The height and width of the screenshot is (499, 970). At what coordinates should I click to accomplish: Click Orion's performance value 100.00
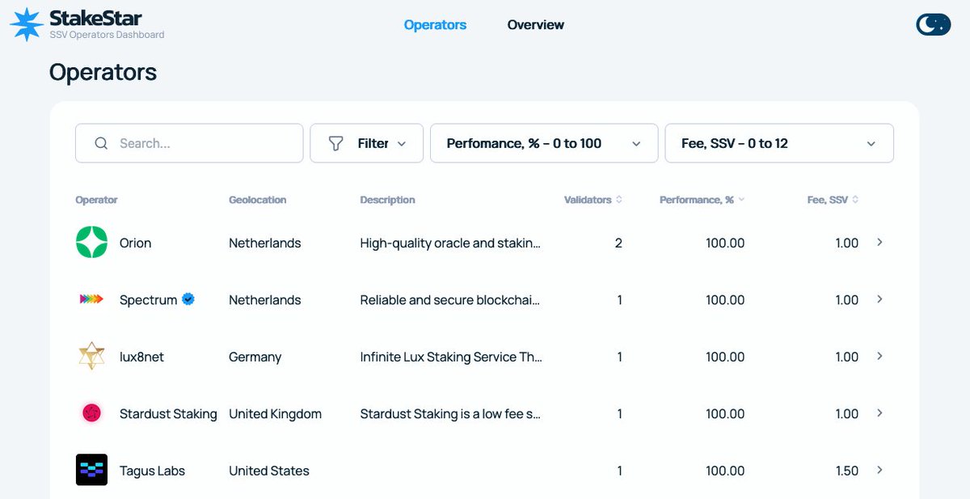pyautogui.click(x=725, y=243)
